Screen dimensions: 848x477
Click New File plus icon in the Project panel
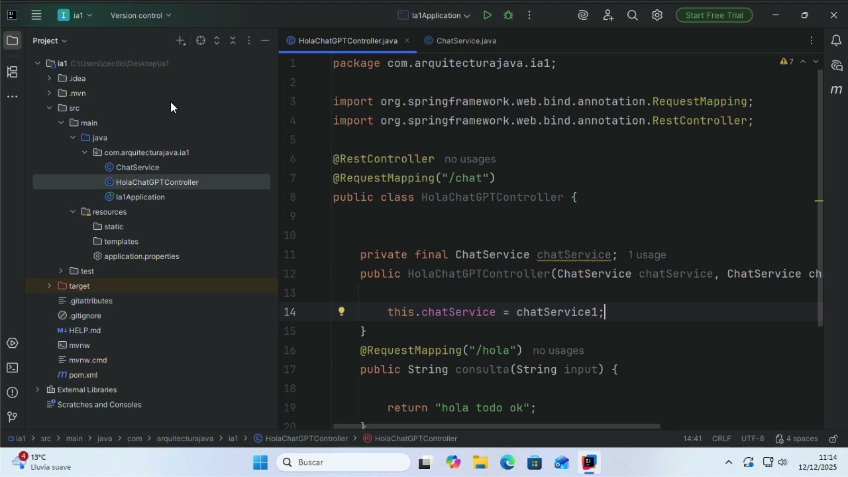(x=180, y=41)
